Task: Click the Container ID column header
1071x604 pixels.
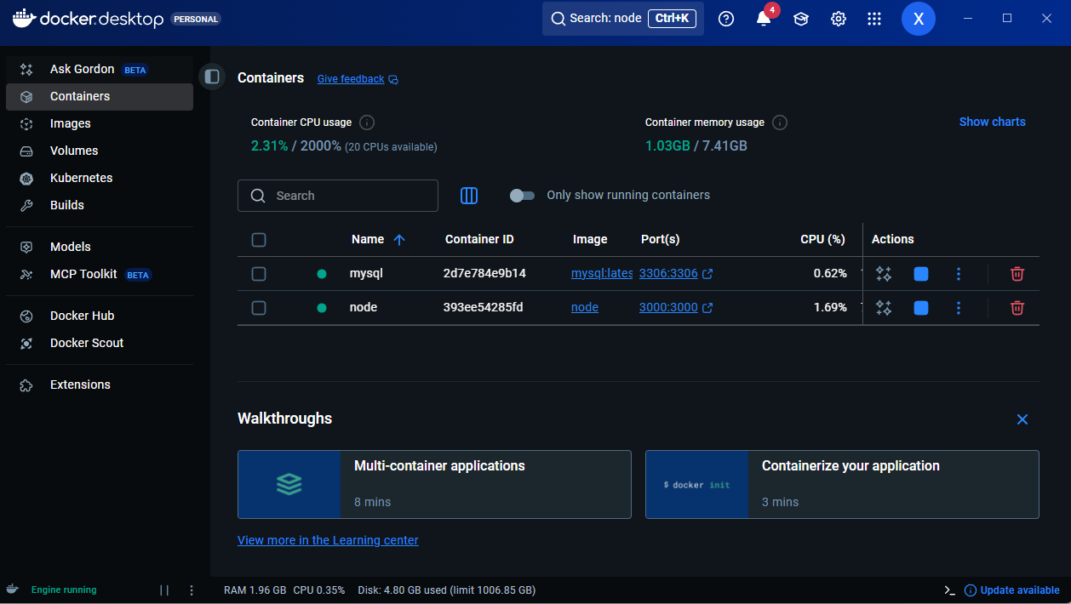Action: pyautogui.click(x=479, y=239)
